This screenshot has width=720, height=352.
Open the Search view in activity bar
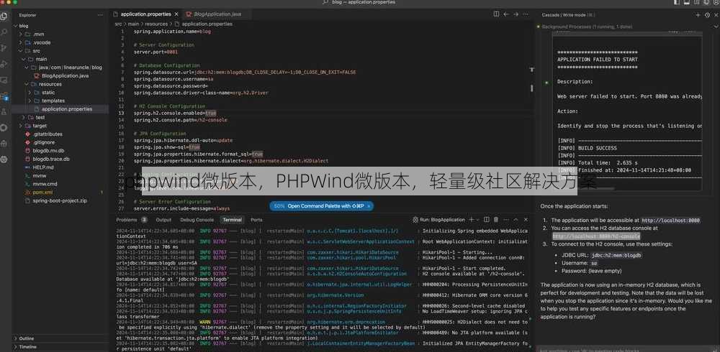pyautogui.click(x=4, y=32)
